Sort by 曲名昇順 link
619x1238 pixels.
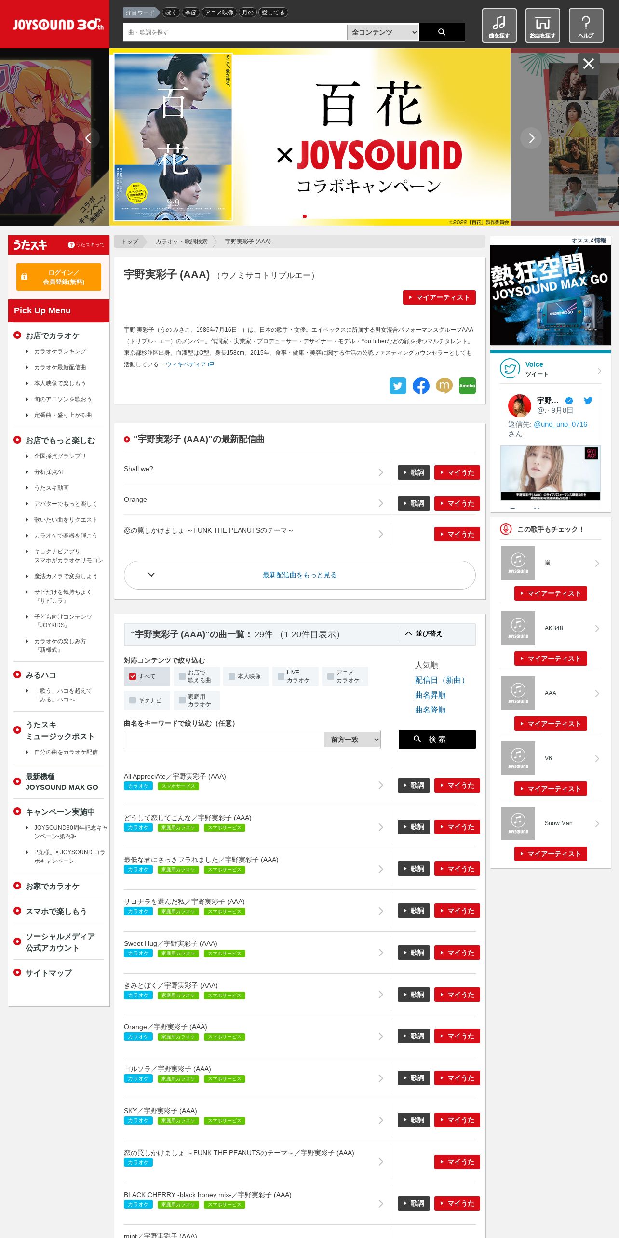[x=431, y=695]
